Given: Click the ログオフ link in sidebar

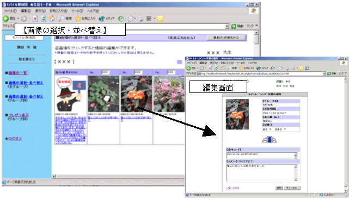Looking at the screenshot, I should [x=15, y=139].
